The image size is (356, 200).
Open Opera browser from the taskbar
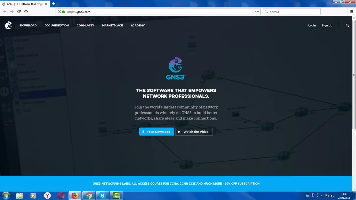point(61,196)
